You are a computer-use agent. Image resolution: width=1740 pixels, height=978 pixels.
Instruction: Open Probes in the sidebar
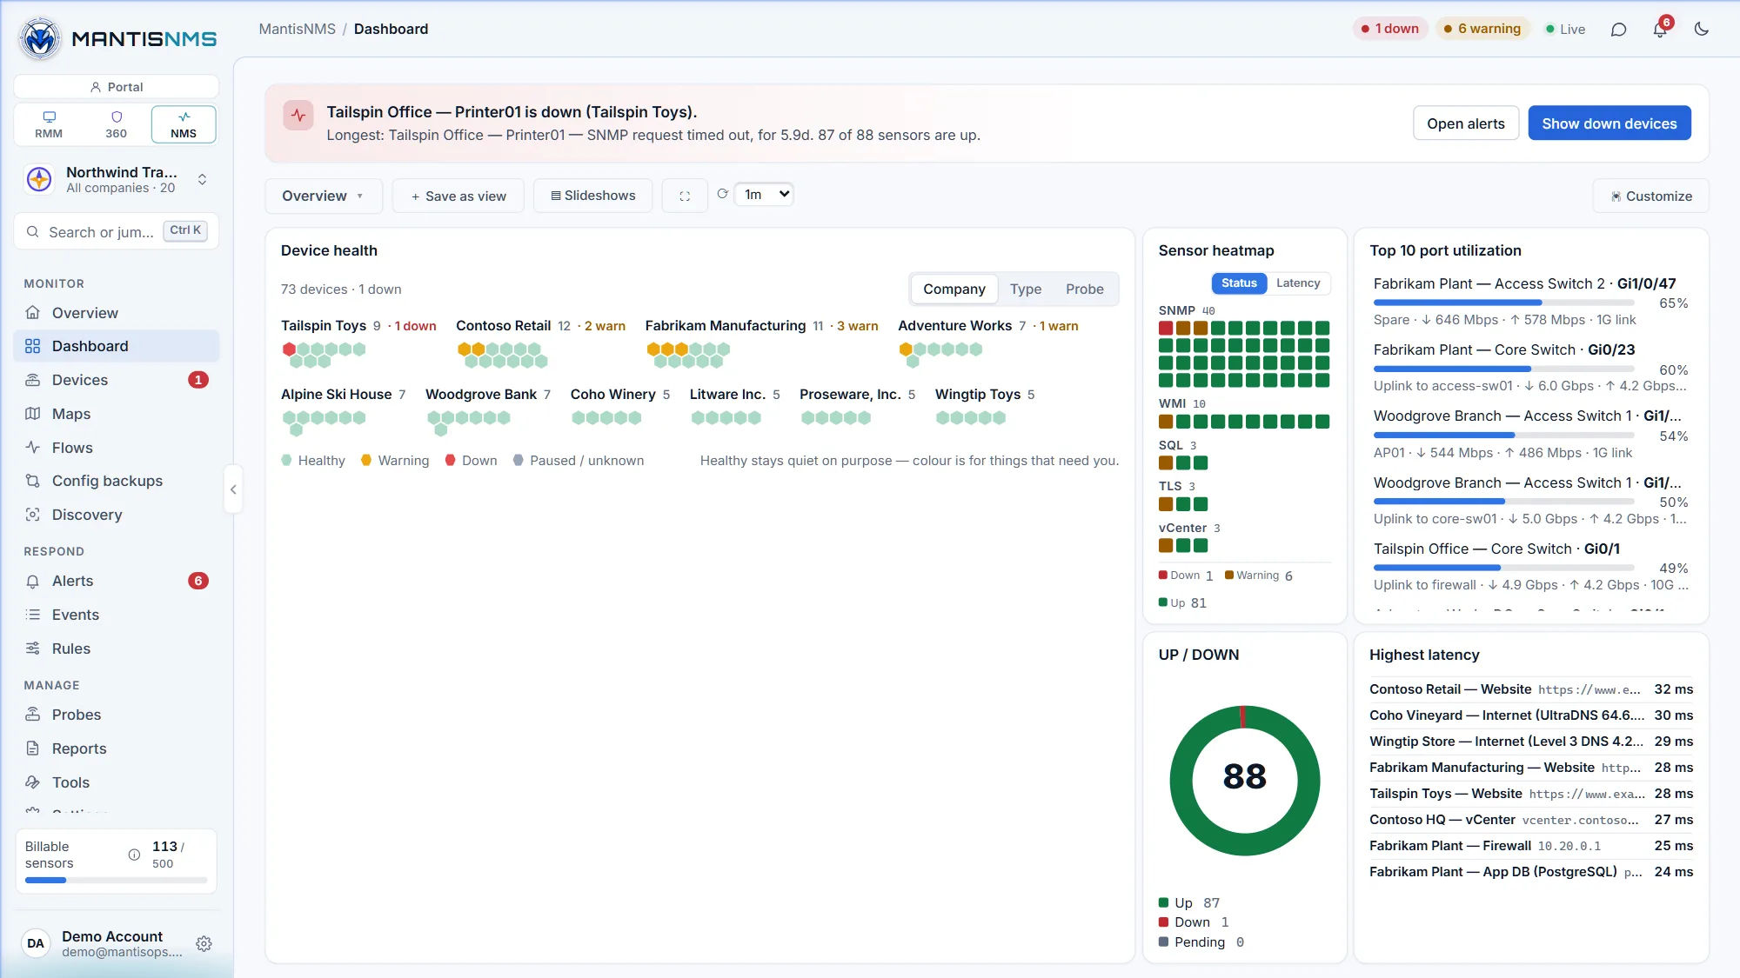point(117,715)
